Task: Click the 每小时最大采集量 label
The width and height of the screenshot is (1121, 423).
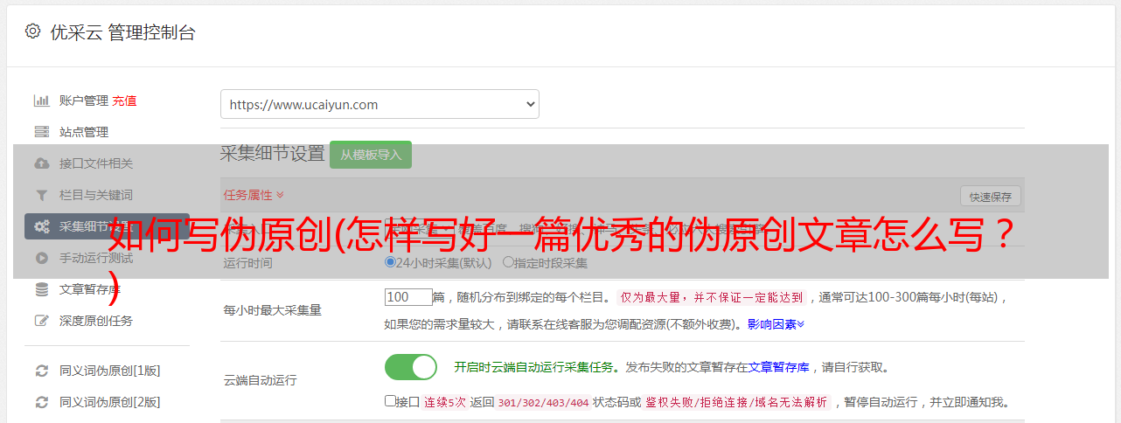Action: tap(272, 310)
